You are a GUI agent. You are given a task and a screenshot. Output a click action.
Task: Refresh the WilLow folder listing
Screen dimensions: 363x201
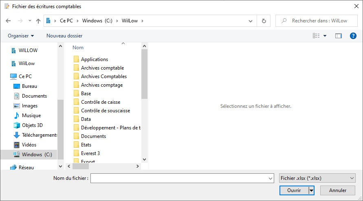pos(264,21)
